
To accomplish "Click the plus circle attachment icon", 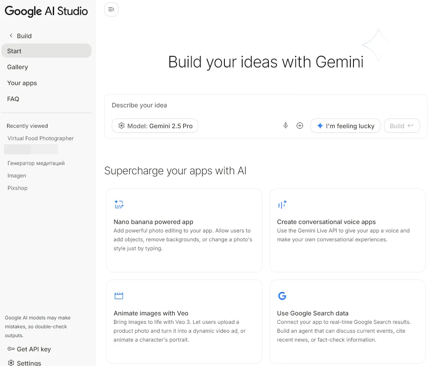I will click(x=300, y=126).
